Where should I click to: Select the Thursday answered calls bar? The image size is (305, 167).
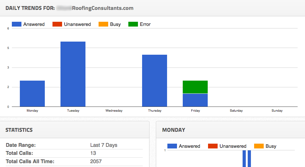pos(155,81)
